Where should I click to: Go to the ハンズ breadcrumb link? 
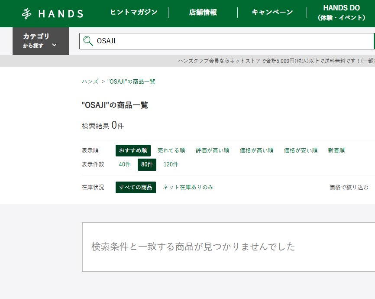pyautogui.click(x=90, y=81)
